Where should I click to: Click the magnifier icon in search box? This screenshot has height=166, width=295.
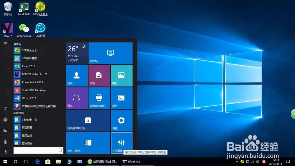pos(60,150)
